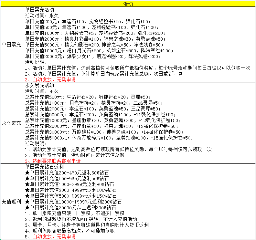Click the star before 单日累计充值20000元以上

click(27, 207)
